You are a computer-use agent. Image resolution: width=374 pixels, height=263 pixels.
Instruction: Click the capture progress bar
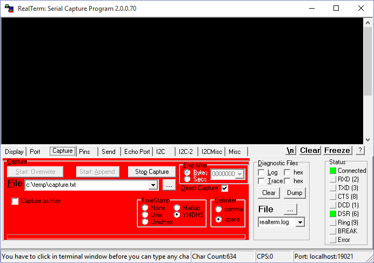[126, 237]
